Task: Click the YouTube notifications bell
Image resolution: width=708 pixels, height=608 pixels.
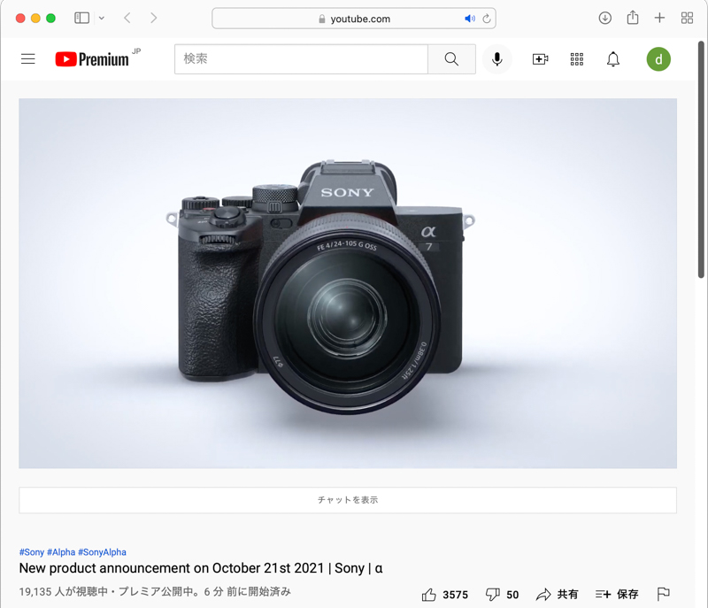Action: coord(612,59)
